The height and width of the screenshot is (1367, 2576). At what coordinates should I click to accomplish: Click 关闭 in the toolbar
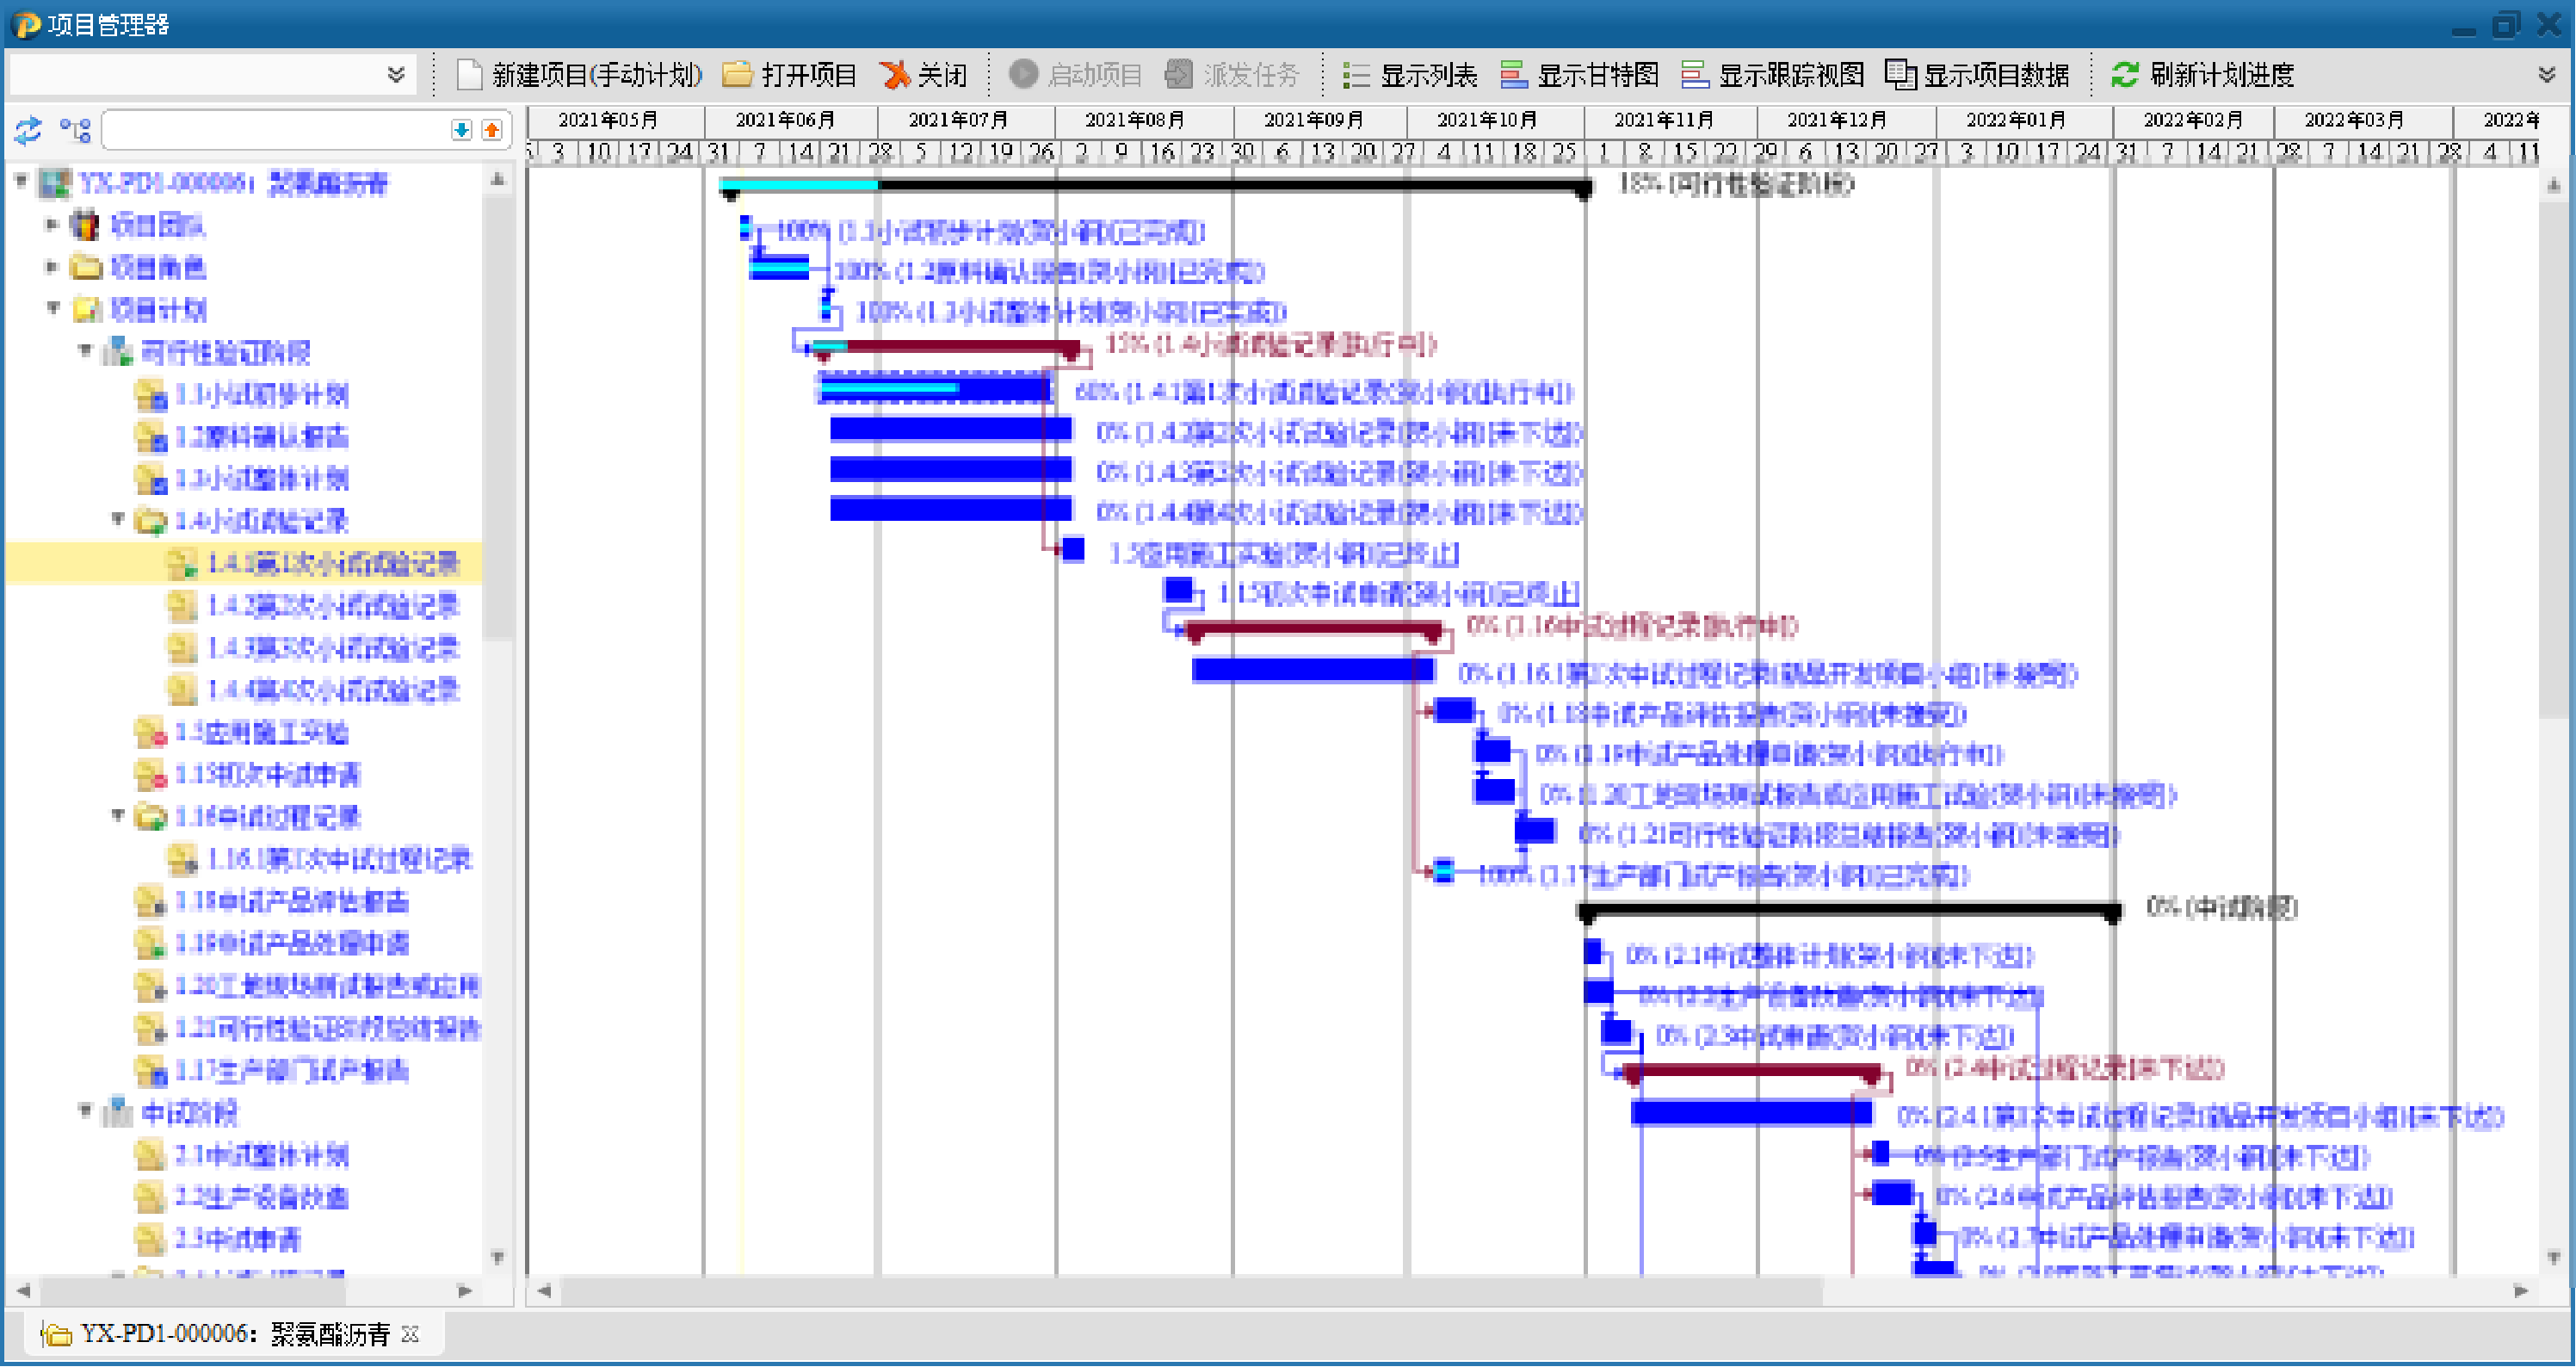(924, 75)
